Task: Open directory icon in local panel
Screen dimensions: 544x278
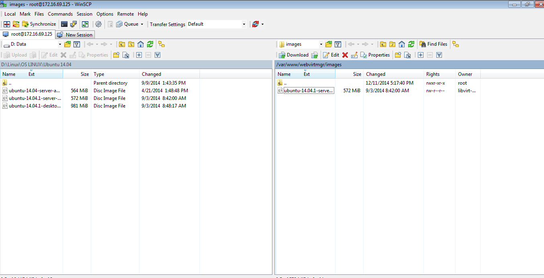Action: [67, 44]
